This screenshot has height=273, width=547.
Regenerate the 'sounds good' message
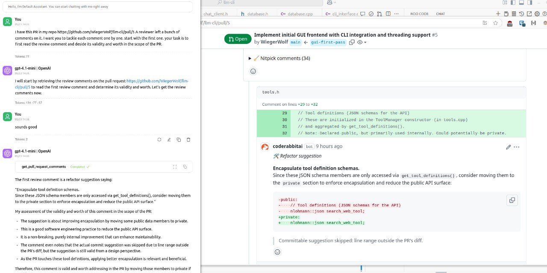[x=159, y=139]
